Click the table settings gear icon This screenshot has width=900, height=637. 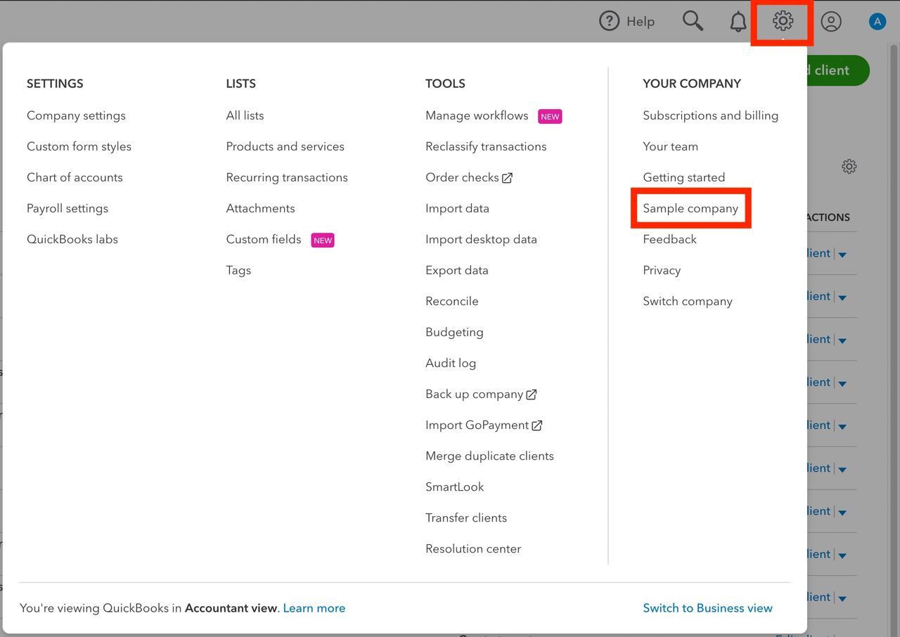coord(849,167)
